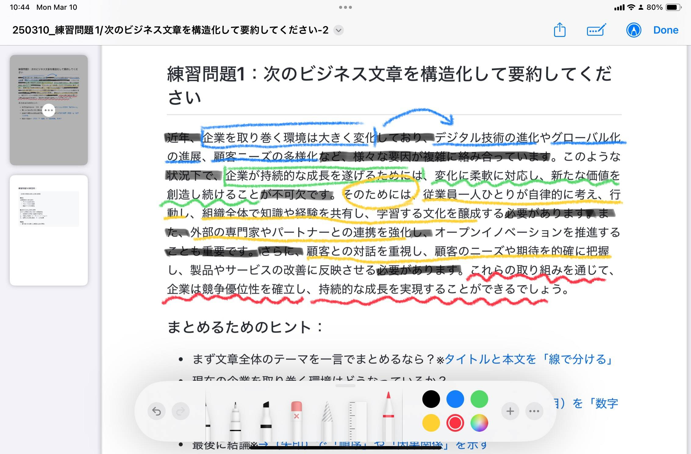Tap 'Mon Mar 10' date in status bar
691x454 pixels.
(x=57, y=7)
